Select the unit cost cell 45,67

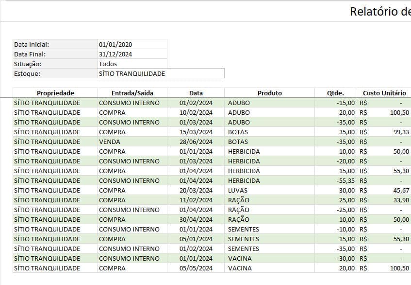(383, 190)
